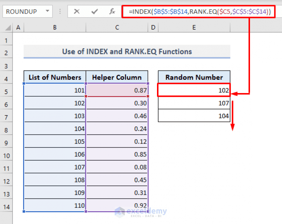Open the Insert Function fx dialog

(112, 11)
